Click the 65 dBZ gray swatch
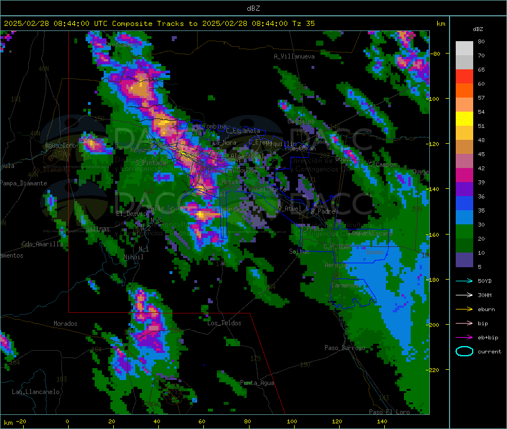 pyautogui.click(x=464, y=63)
